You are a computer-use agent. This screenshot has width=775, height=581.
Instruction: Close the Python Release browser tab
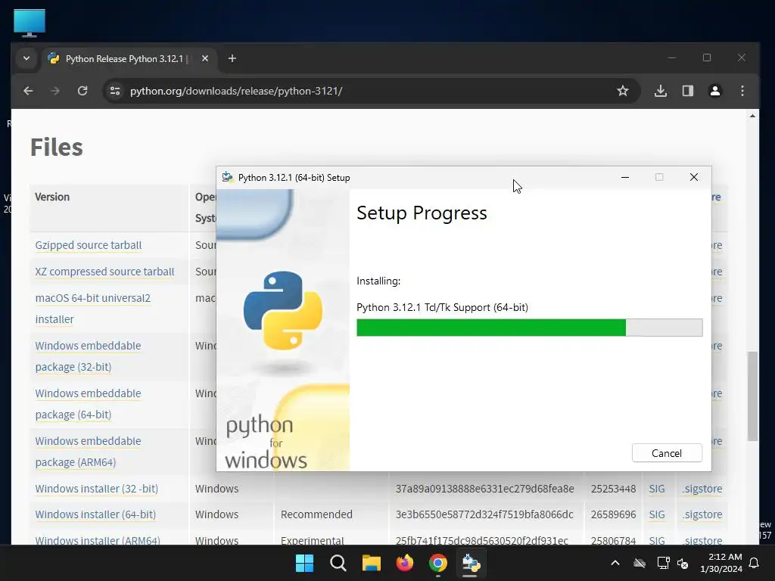pos(204,58)
